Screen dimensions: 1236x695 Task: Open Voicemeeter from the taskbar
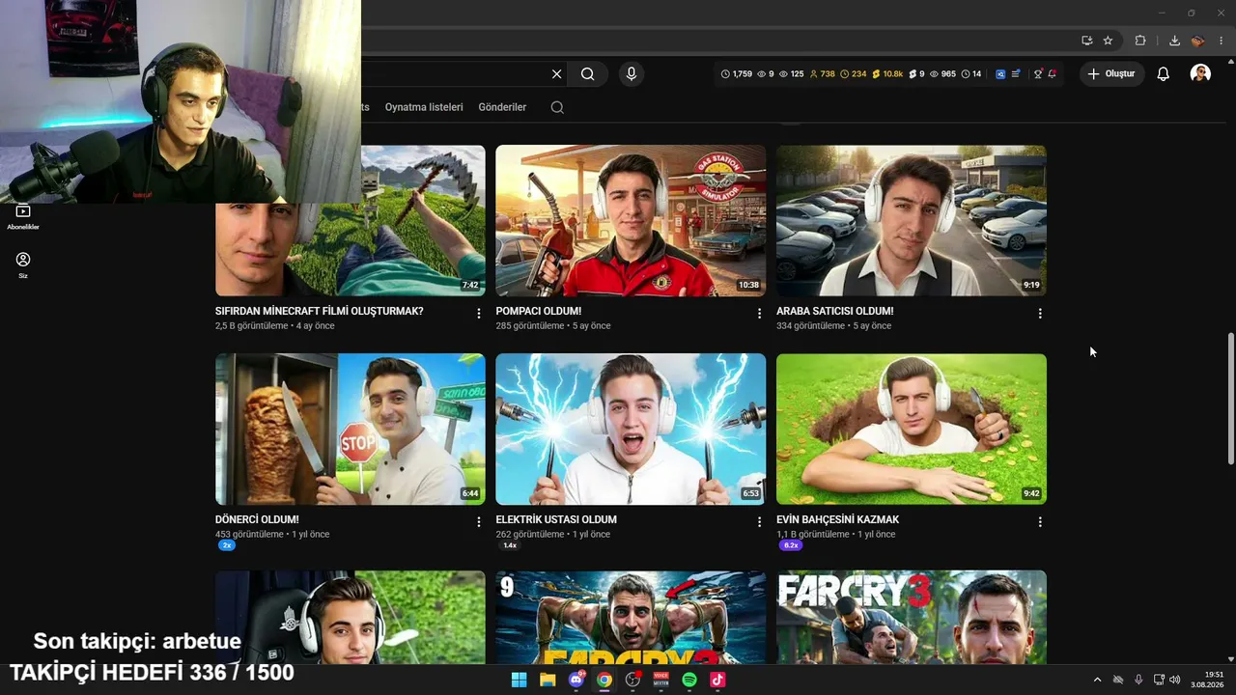coord(661,680)
